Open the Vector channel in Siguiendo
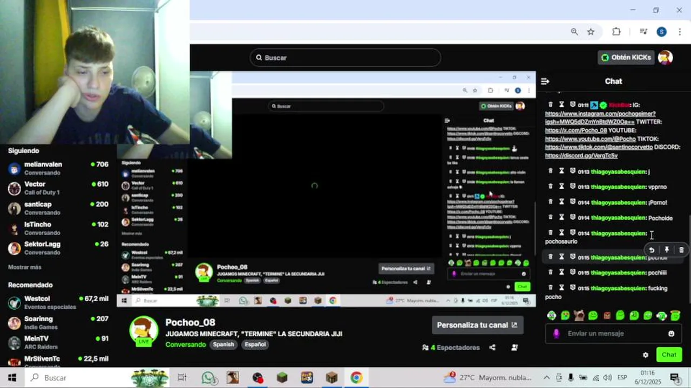Image resolution: width=691 pixels, height=388 pixels. [x=58, y=188]
